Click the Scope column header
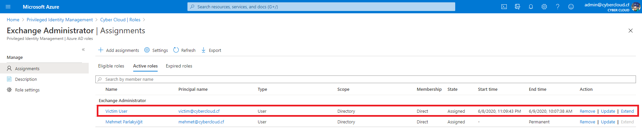This screenshot has width=642, height=138. [x=343, y=89]
